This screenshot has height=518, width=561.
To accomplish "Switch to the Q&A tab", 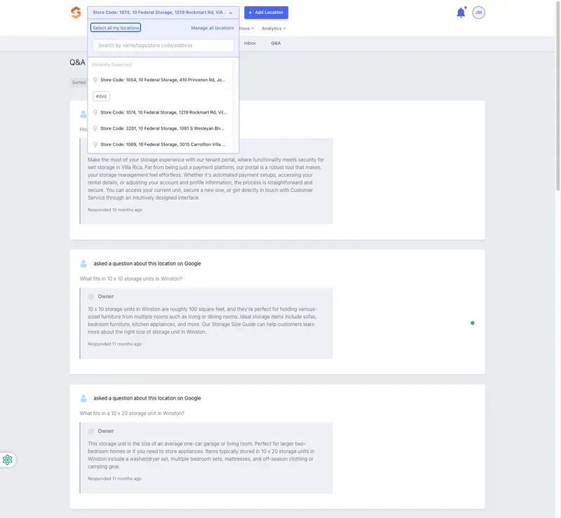I will tap(276, 43).
